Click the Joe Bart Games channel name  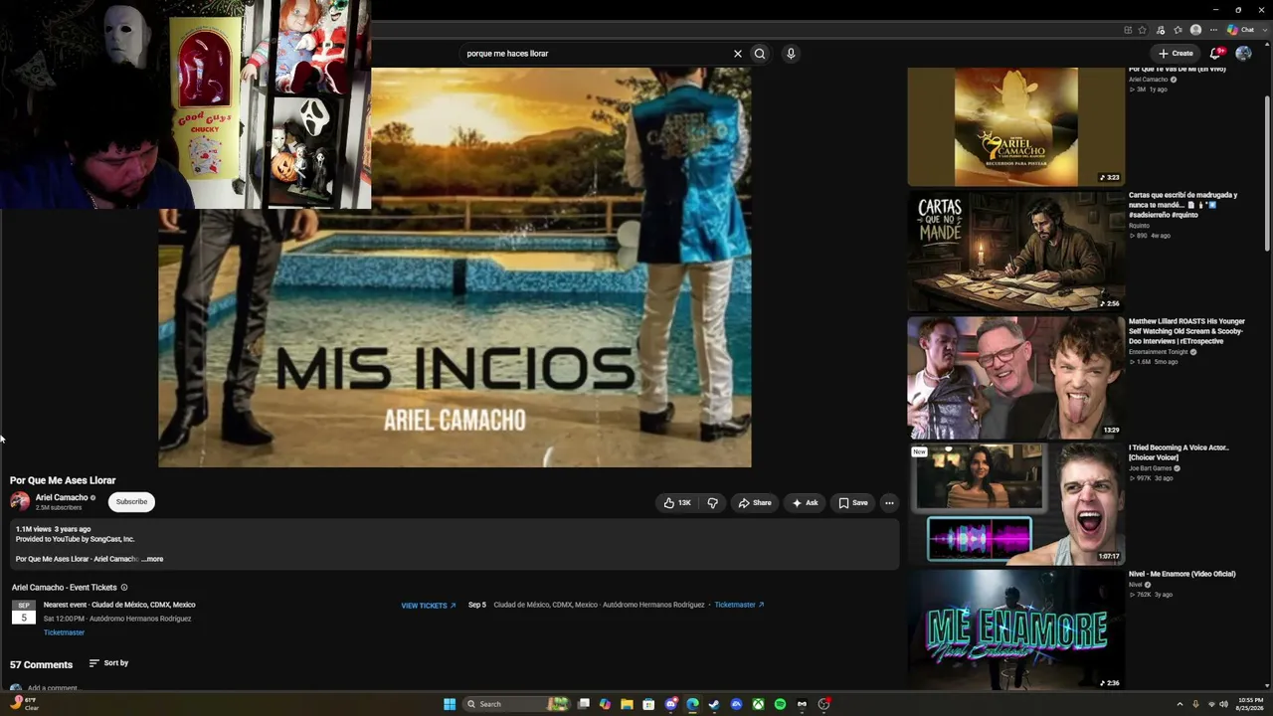tap(1151, 468)
